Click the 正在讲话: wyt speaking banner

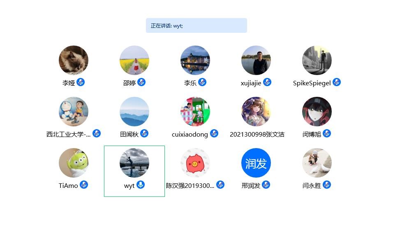click(x=196, y=25)
